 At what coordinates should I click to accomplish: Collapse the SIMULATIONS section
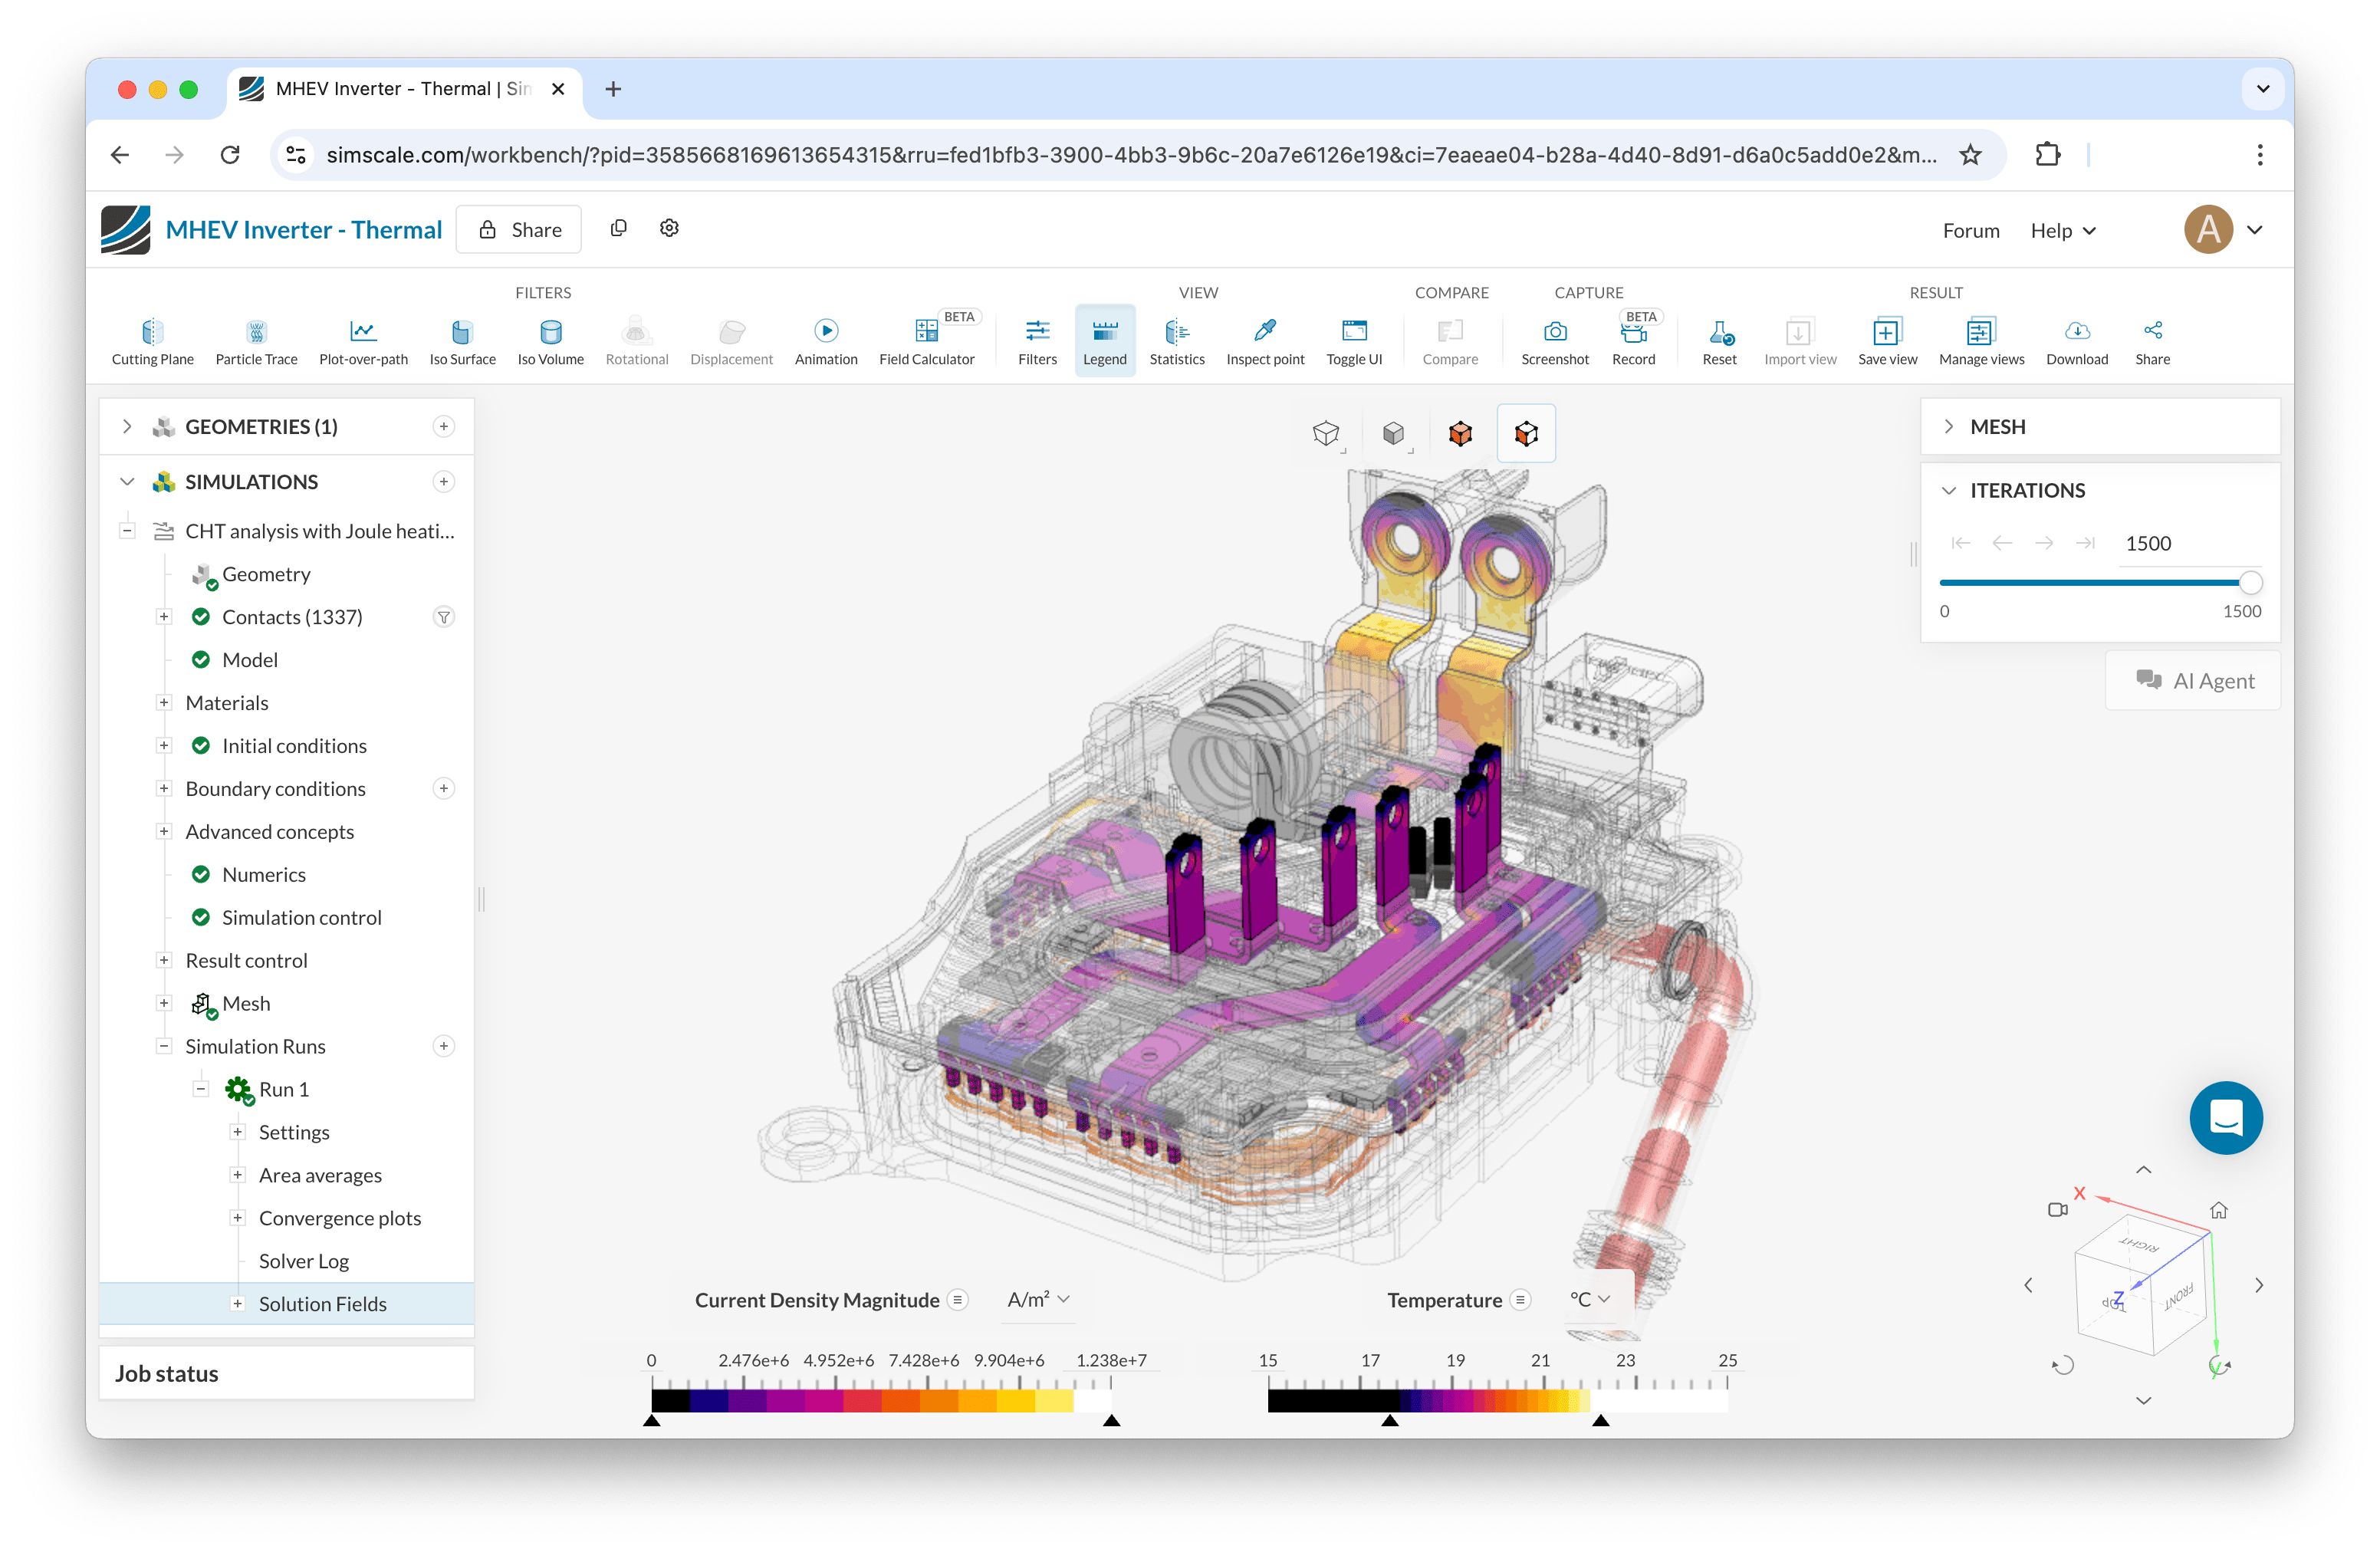tap(127, 482)
